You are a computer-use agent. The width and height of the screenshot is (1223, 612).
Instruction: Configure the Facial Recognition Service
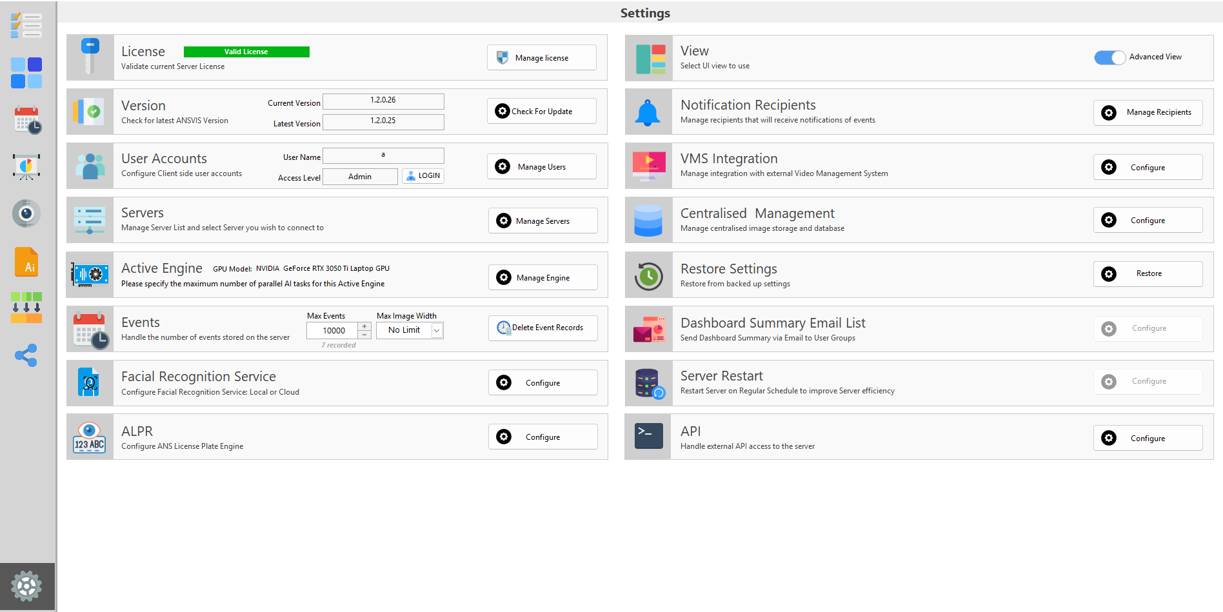point(542,383)
